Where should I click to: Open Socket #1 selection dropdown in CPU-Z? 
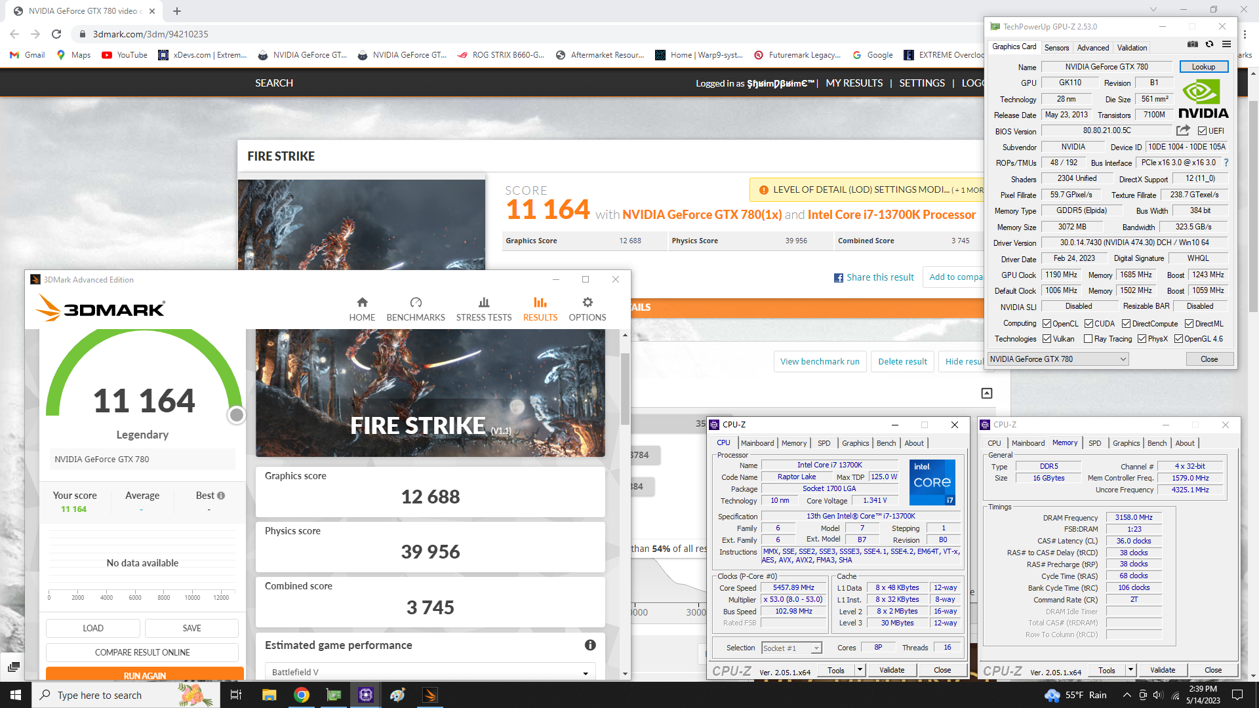(x=791, y=648)
